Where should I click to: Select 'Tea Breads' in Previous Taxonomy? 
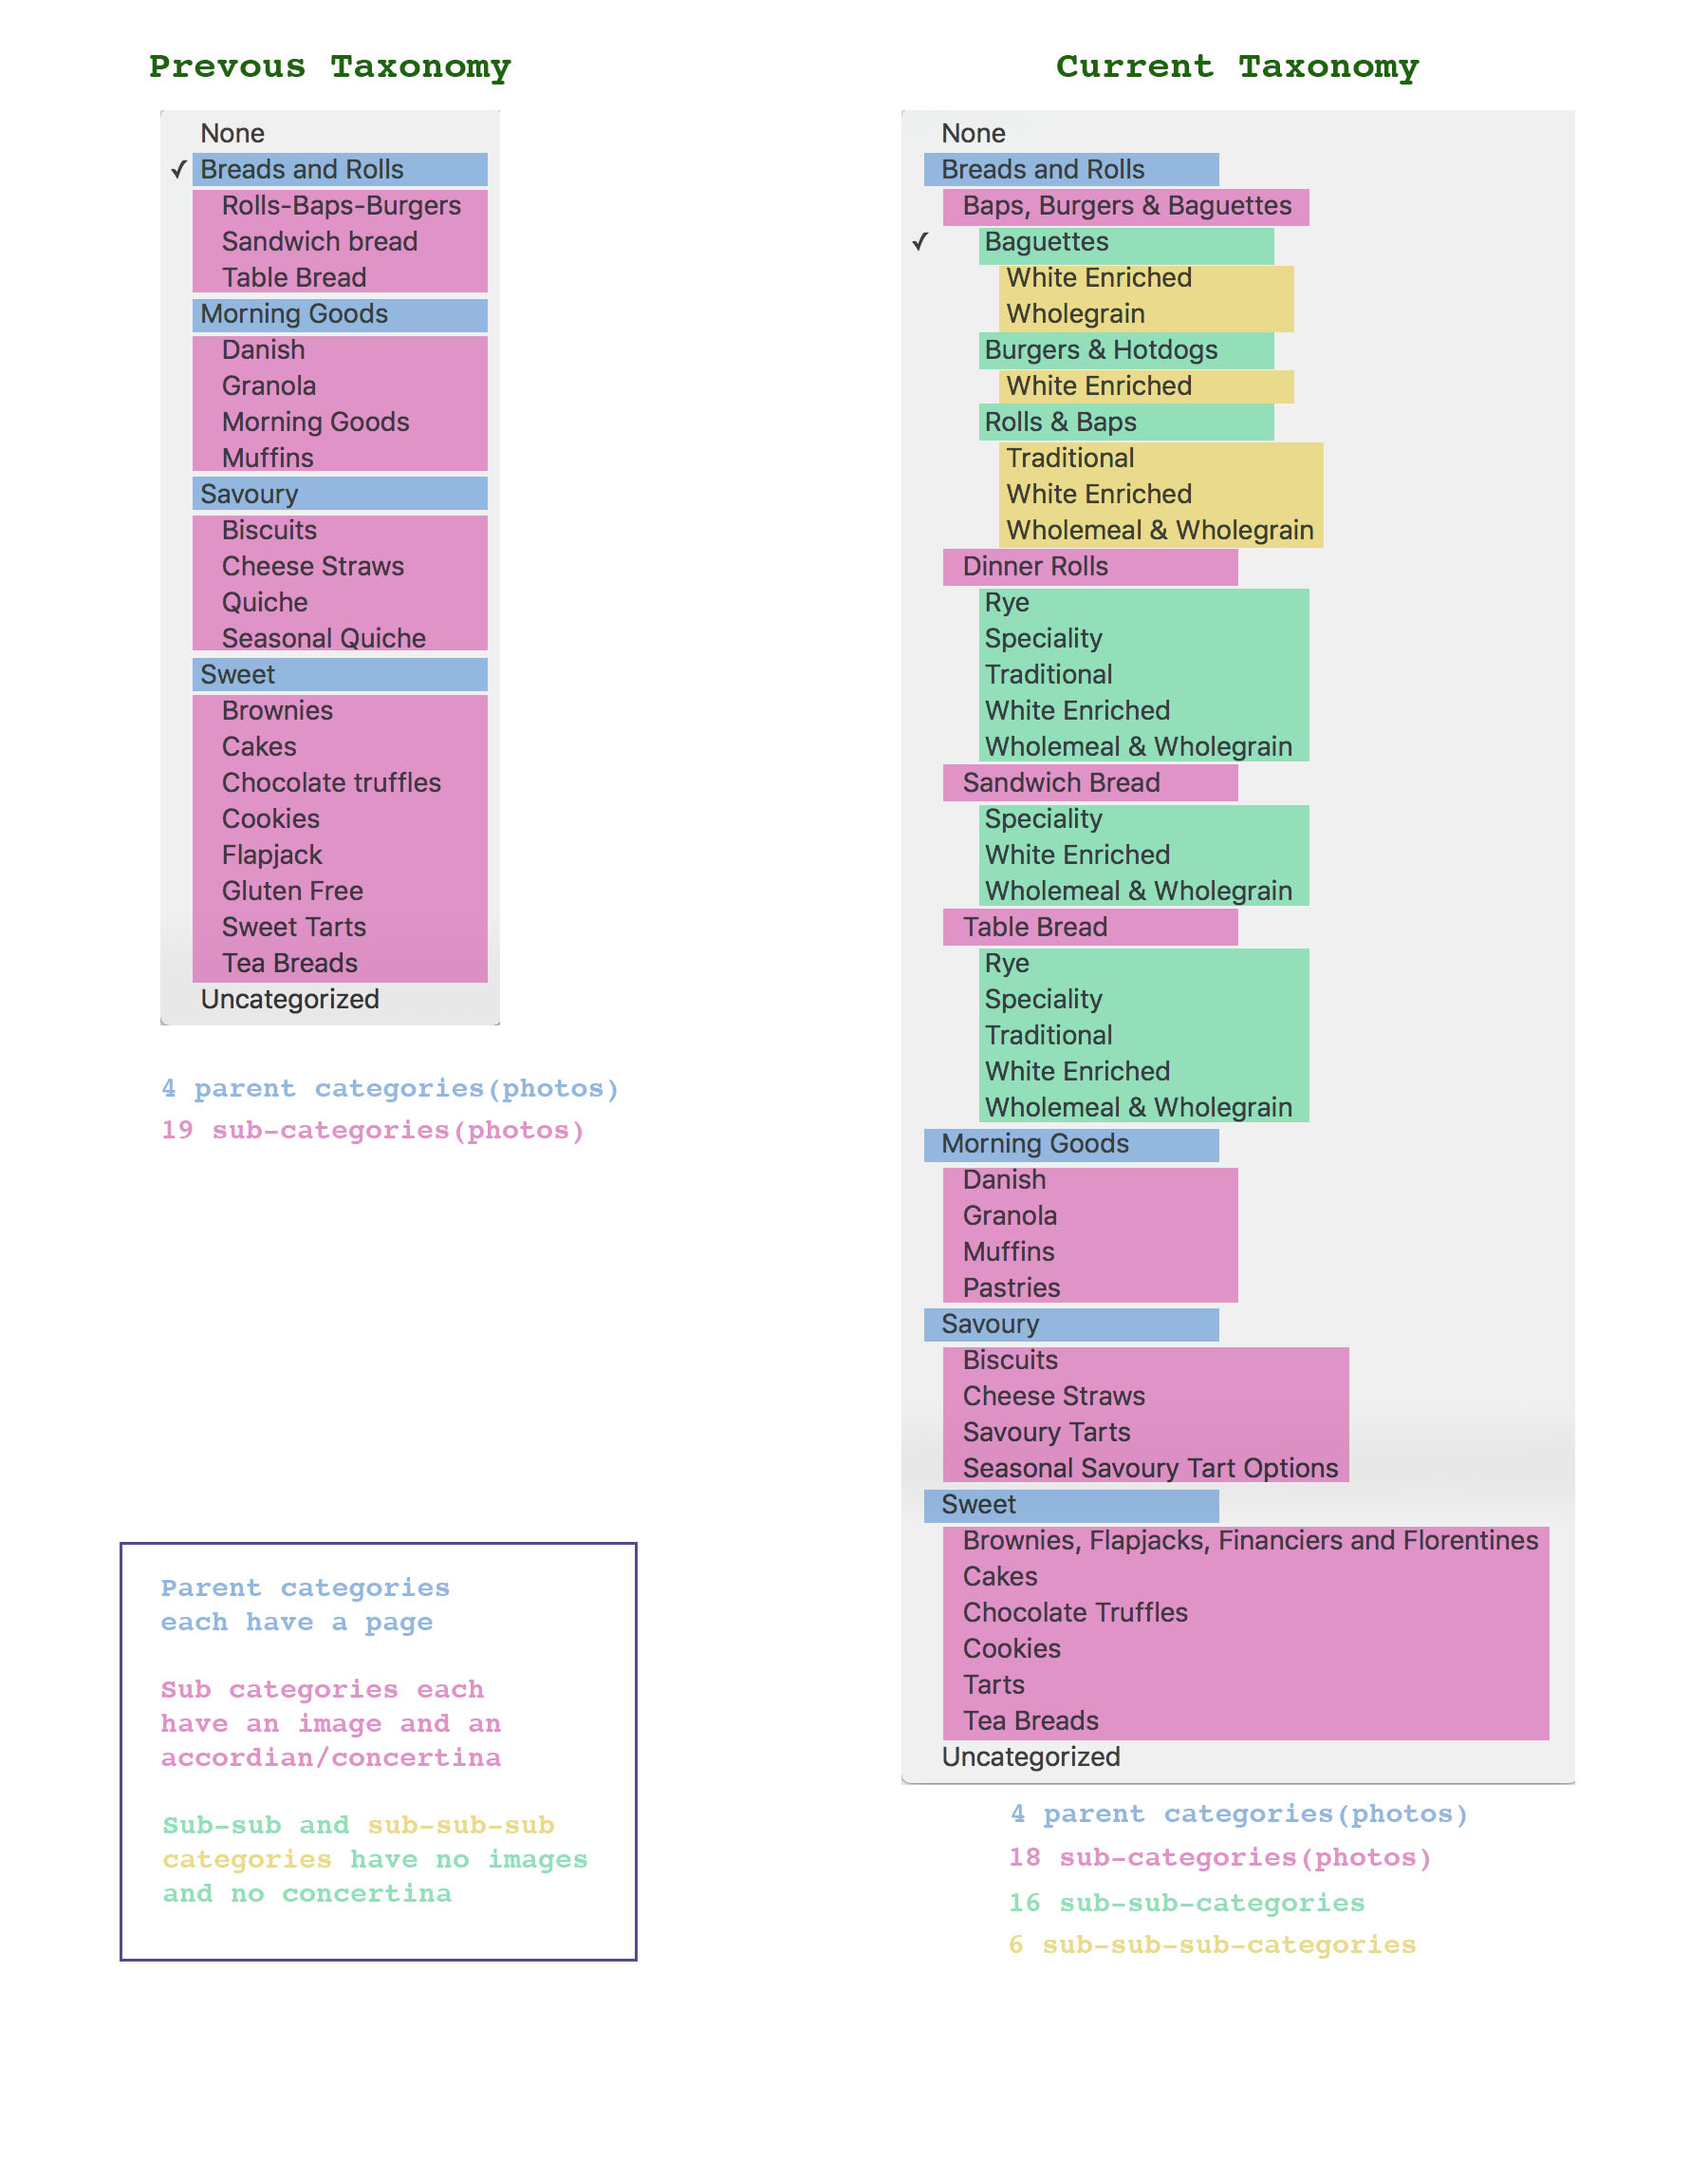289,963
